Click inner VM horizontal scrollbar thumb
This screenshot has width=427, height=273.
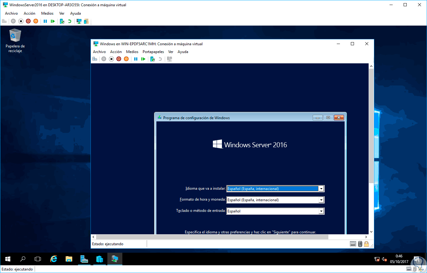click(213, 237)
